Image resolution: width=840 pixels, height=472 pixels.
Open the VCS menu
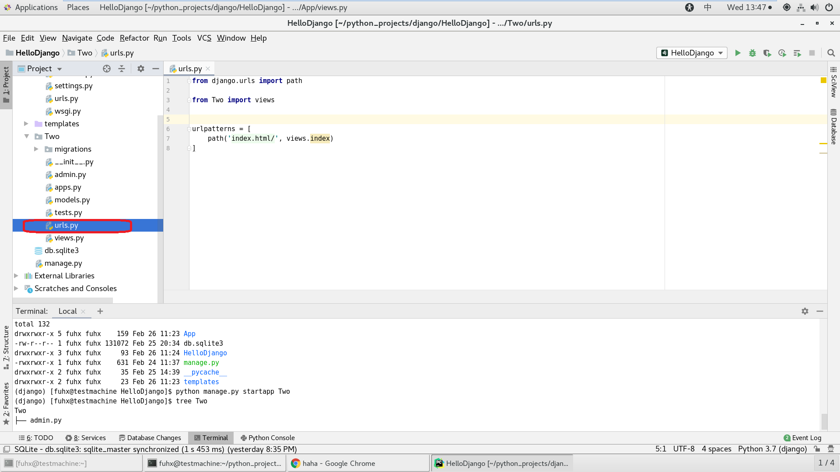[204, 38]
